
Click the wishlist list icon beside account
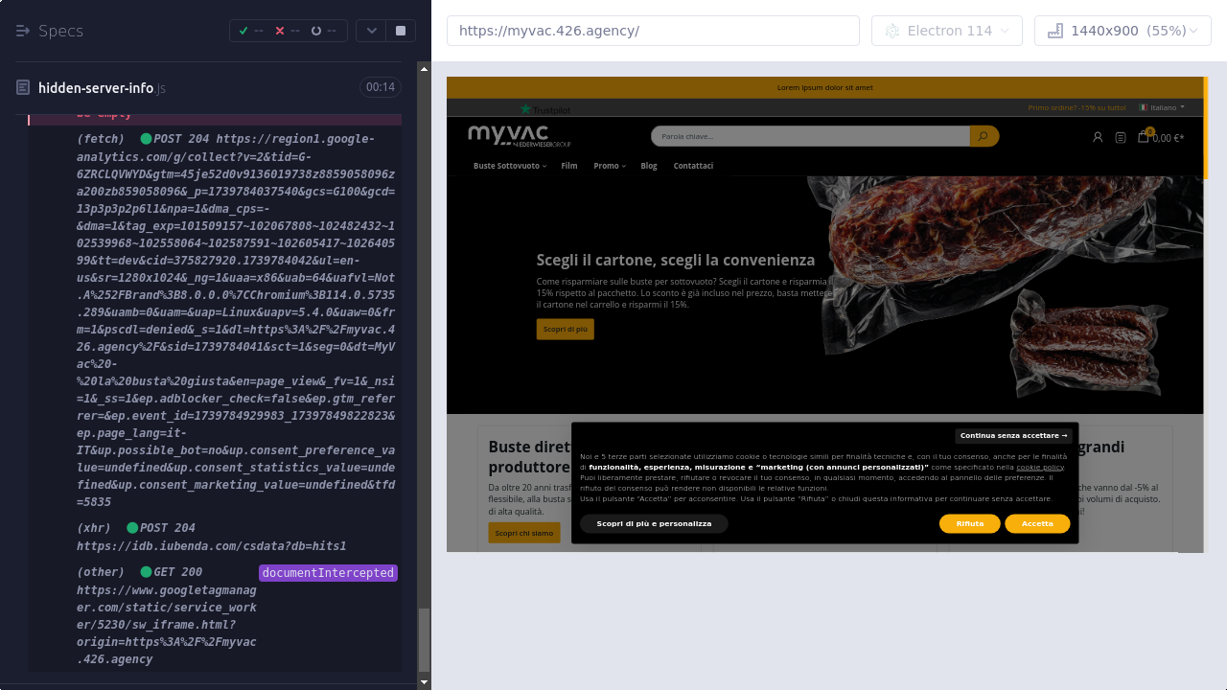[x=1121, y=137]
